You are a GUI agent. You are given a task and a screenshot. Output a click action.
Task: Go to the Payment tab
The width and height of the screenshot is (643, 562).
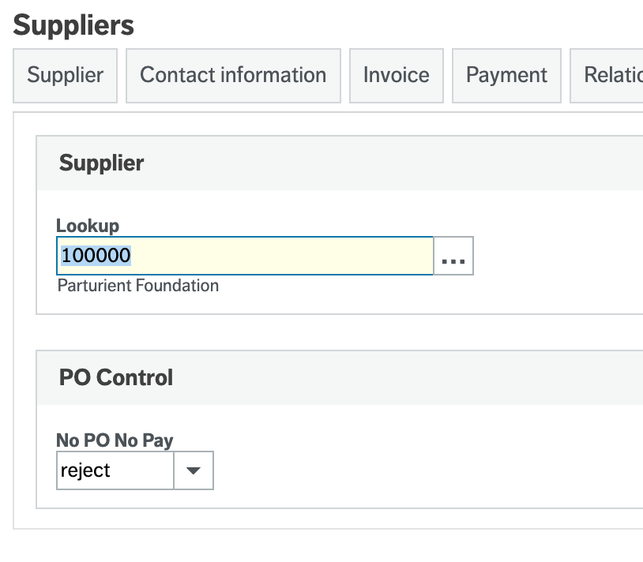(506, 76)
